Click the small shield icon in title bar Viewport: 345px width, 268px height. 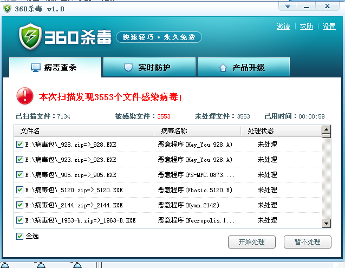click(x=7, y=9)
